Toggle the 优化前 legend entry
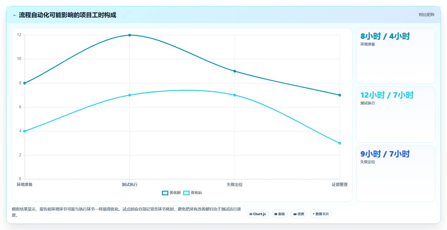 [x=171, y=193]
